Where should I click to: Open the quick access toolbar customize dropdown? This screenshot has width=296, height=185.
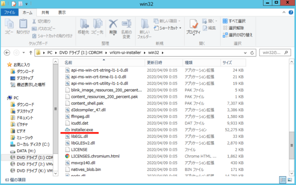(27, 4)
